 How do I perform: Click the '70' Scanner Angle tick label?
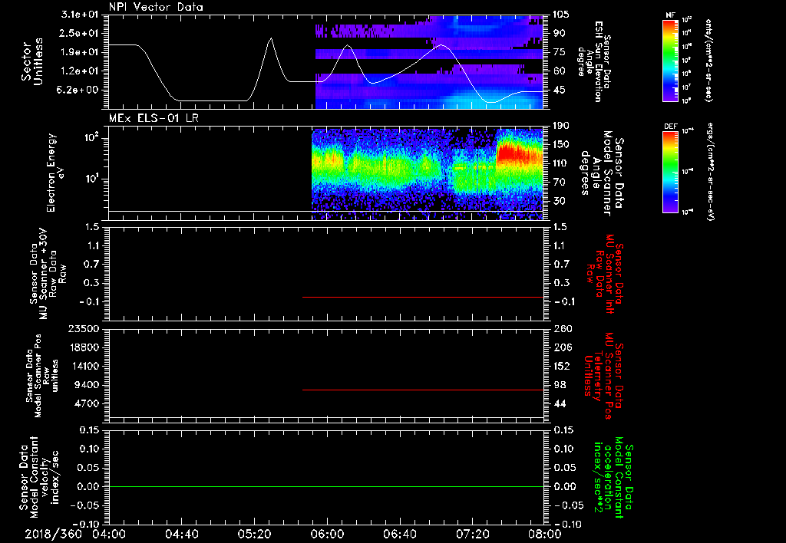click(559, 183)
